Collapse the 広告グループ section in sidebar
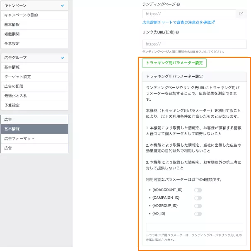This screenshot has height=251, width=251. click(x=62, y=58)
